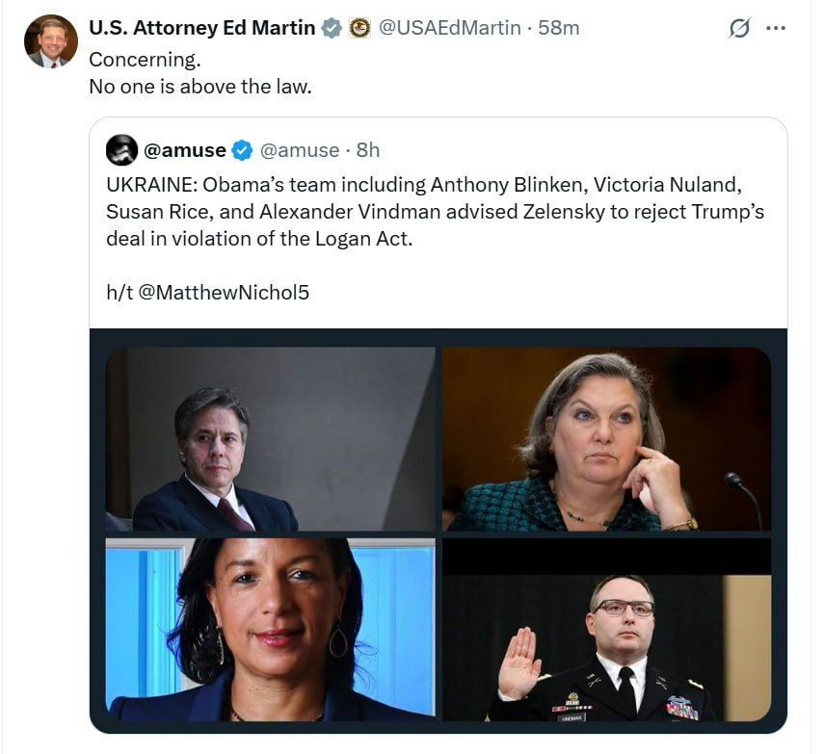Click the @USAEdMartin handle

tap(450, 28)
